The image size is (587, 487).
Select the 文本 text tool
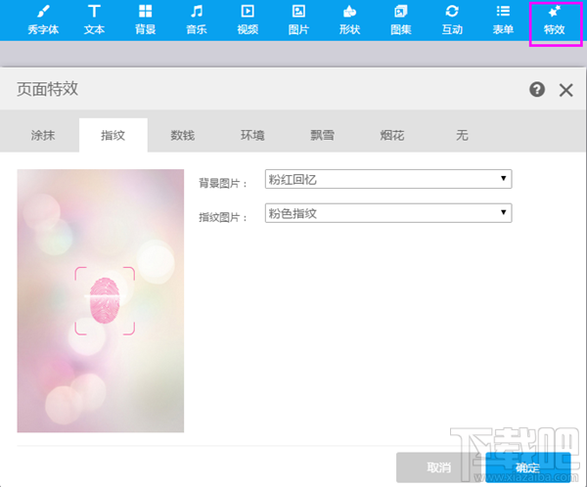(x=94, y=21)
